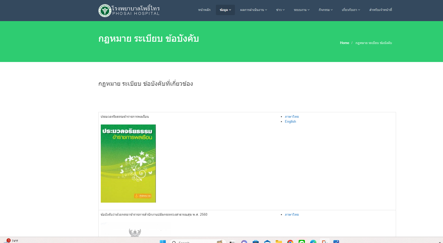Expand the ข้อมูล dropdown menu
The width and height of the screenshot is (443, 243).
(x=225, y=10)
